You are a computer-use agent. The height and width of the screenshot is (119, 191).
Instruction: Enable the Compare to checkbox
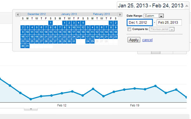[129, 29]
